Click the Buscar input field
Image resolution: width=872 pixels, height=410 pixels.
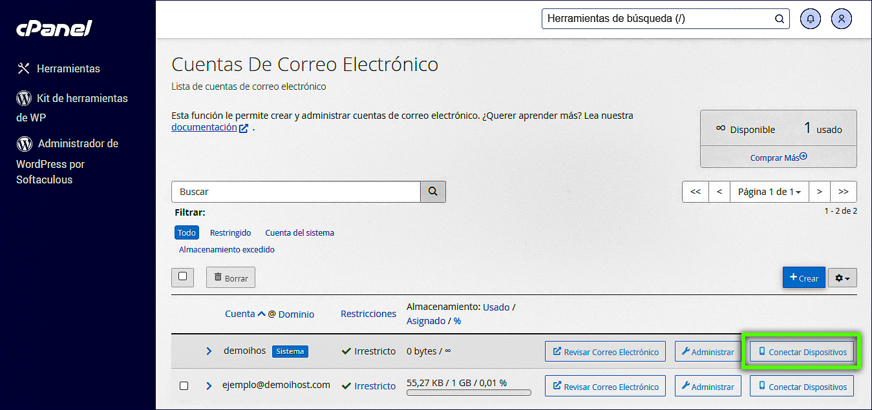pyautogui.click(x=295, y=192)
